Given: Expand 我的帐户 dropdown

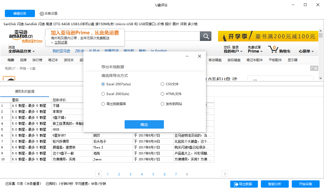Looking at the screenshot, I should (x=233, y=51).
